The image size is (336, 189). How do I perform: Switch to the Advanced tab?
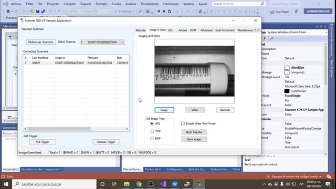pos(206,30)
